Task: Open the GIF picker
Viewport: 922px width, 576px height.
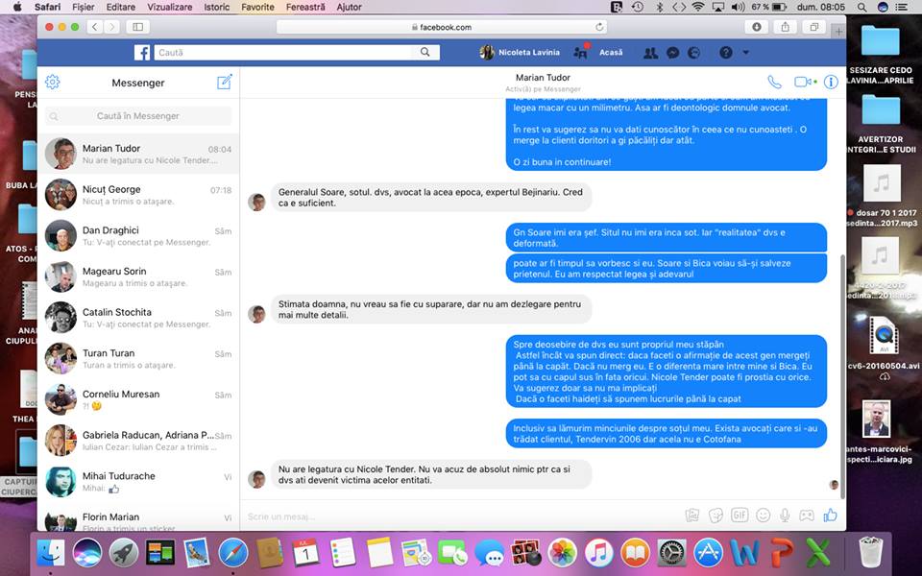Action: click(x=740, y=516)
